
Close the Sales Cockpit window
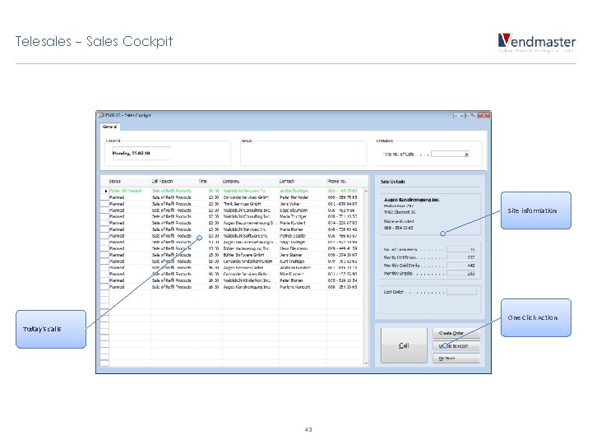point(483,115)
